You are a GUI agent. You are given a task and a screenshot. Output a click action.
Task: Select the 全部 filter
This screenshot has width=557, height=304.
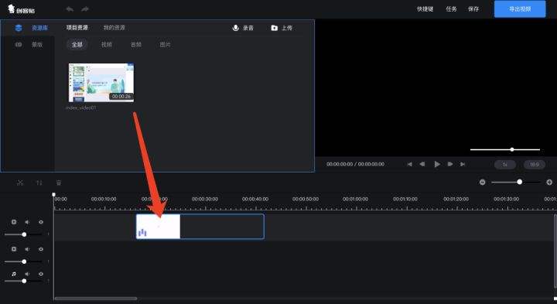[77, 44]
